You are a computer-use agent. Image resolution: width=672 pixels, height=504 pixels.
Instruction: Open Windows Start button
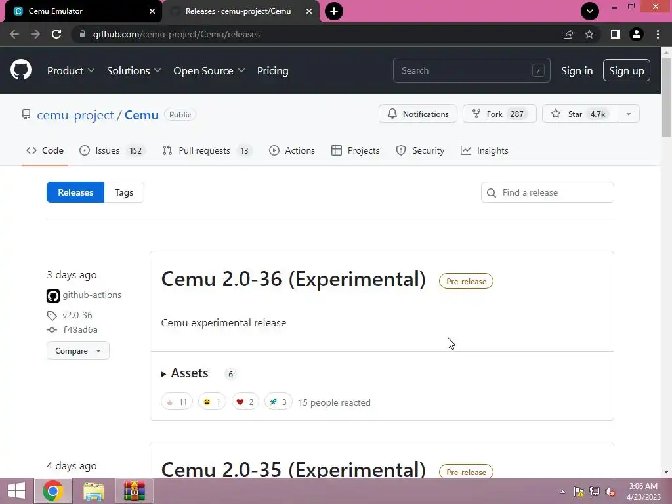point(16,491)
